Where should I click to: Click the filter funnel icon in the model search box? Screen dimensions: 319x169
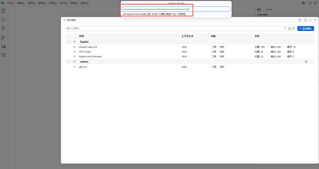(294, 29)
